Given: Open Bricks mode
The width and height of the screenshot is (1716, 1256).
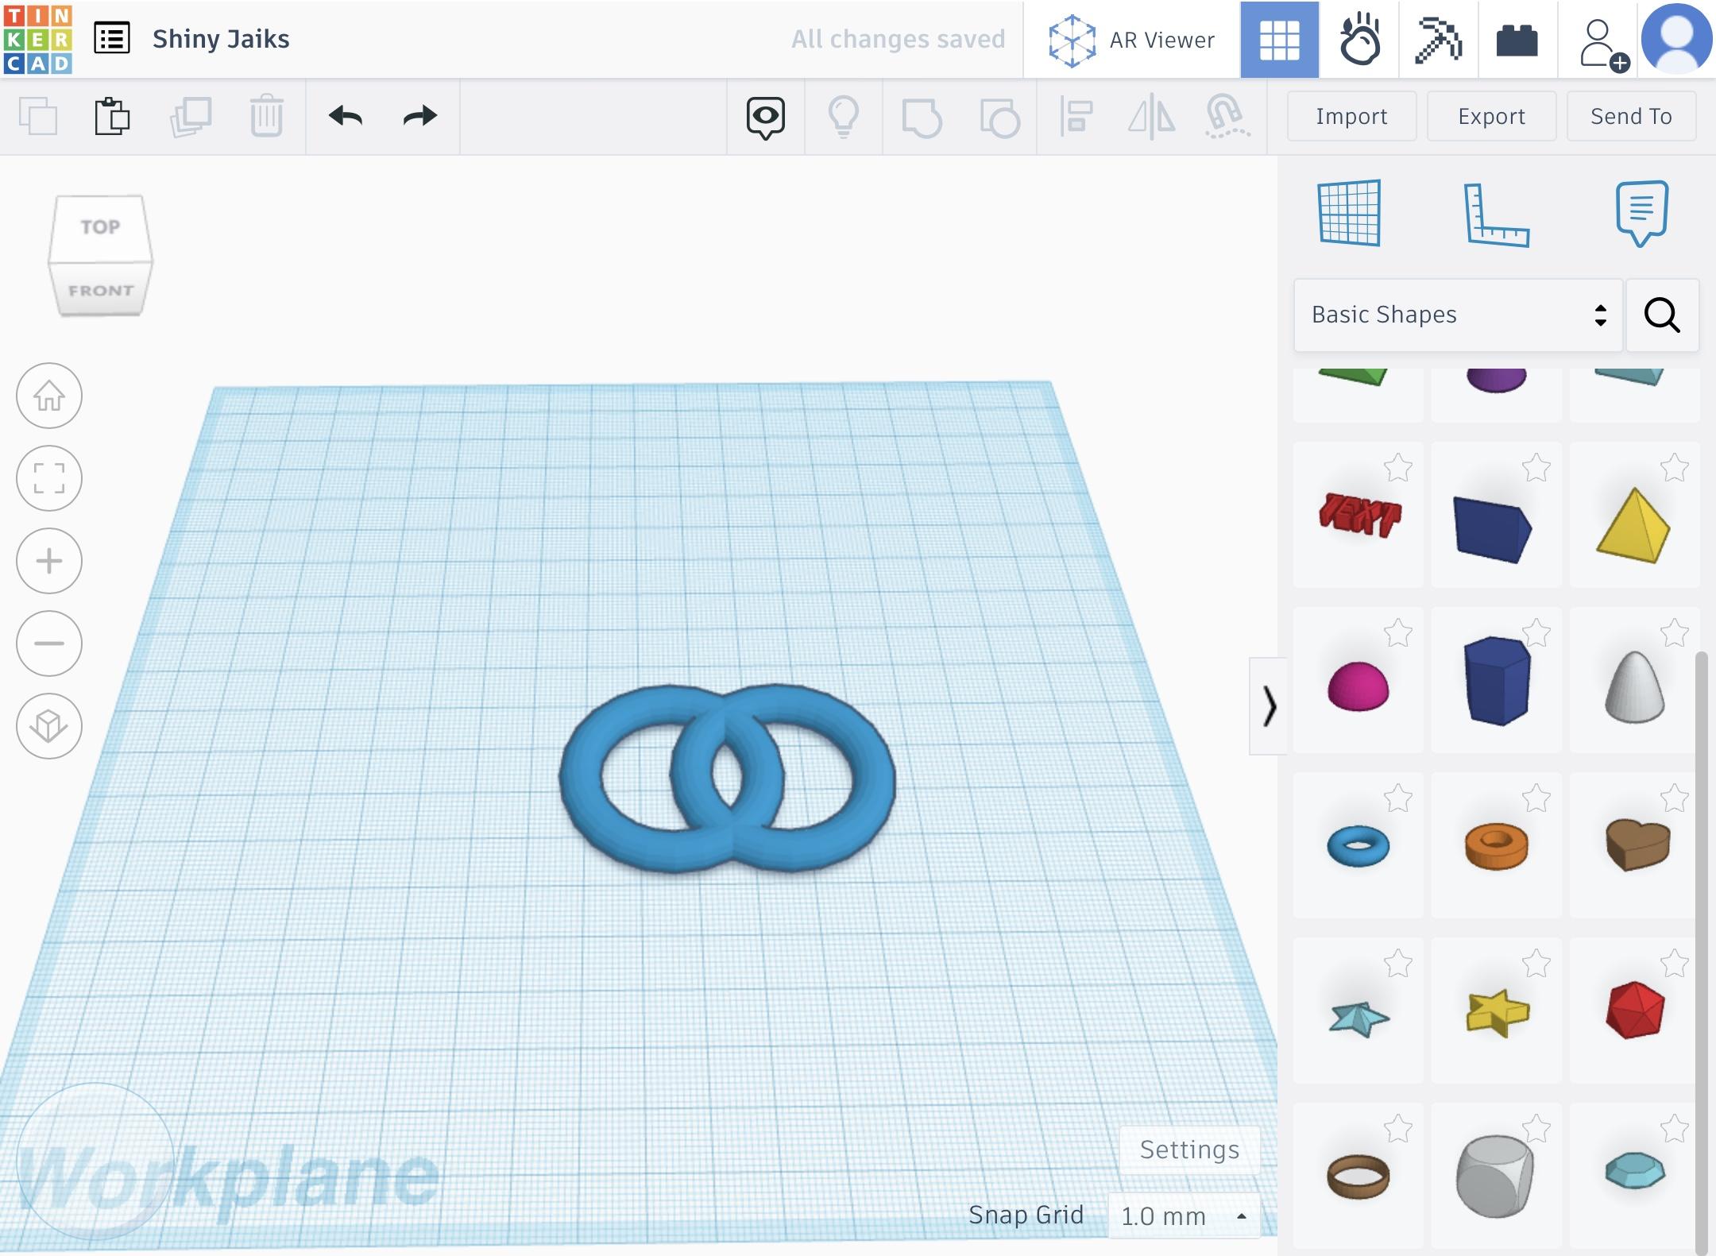Looking at the screenshot, I should coord(1517,40).
